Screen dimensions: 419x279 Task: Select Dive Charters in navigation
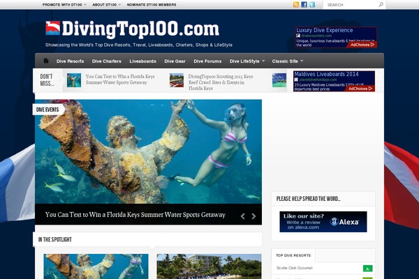pyautogui.click(x=107, y=61)
